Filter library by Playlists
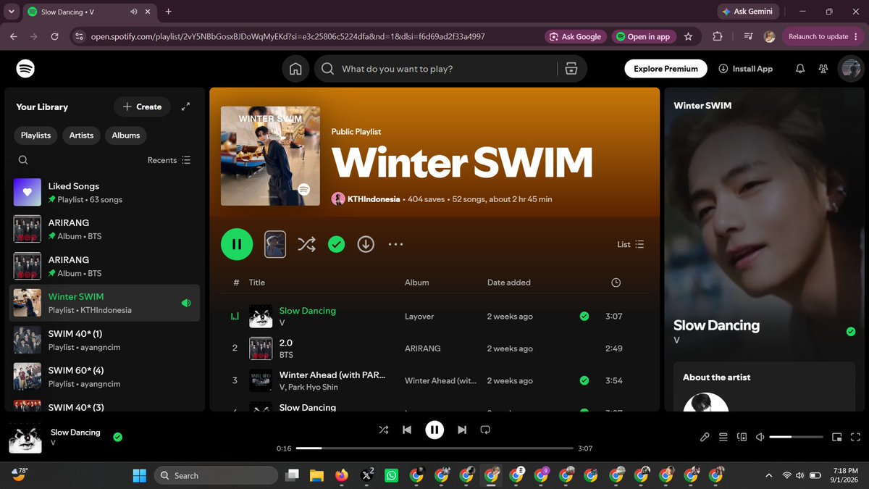The height and width of the screenshot is (489, 869). pos(35,135)
